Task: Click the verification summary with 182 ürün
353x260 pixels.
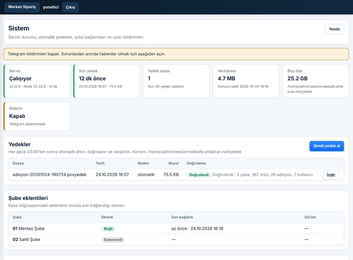Action: [263, 175]
